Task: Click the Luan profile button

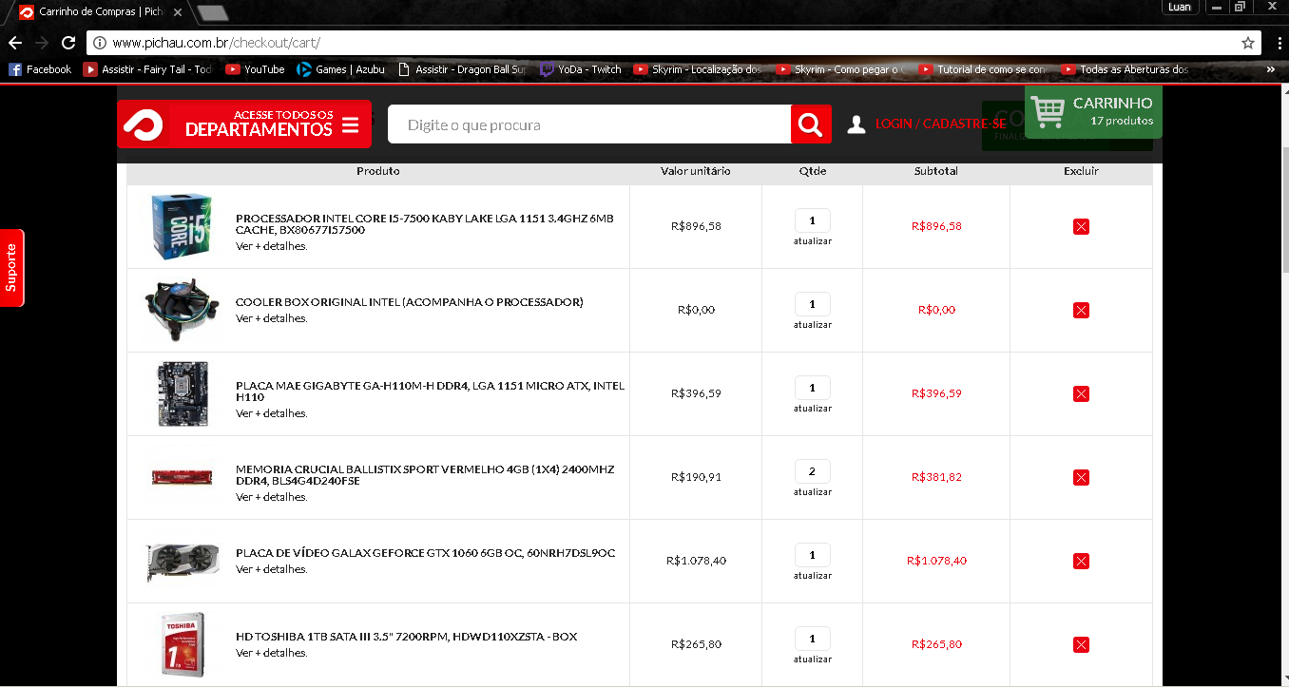Action: tap(1180, 7)
